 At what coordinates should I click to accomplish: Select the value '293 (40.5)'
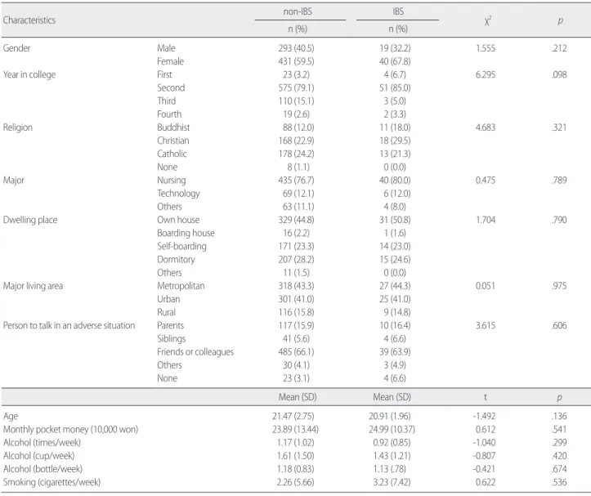tap(296, 48)
